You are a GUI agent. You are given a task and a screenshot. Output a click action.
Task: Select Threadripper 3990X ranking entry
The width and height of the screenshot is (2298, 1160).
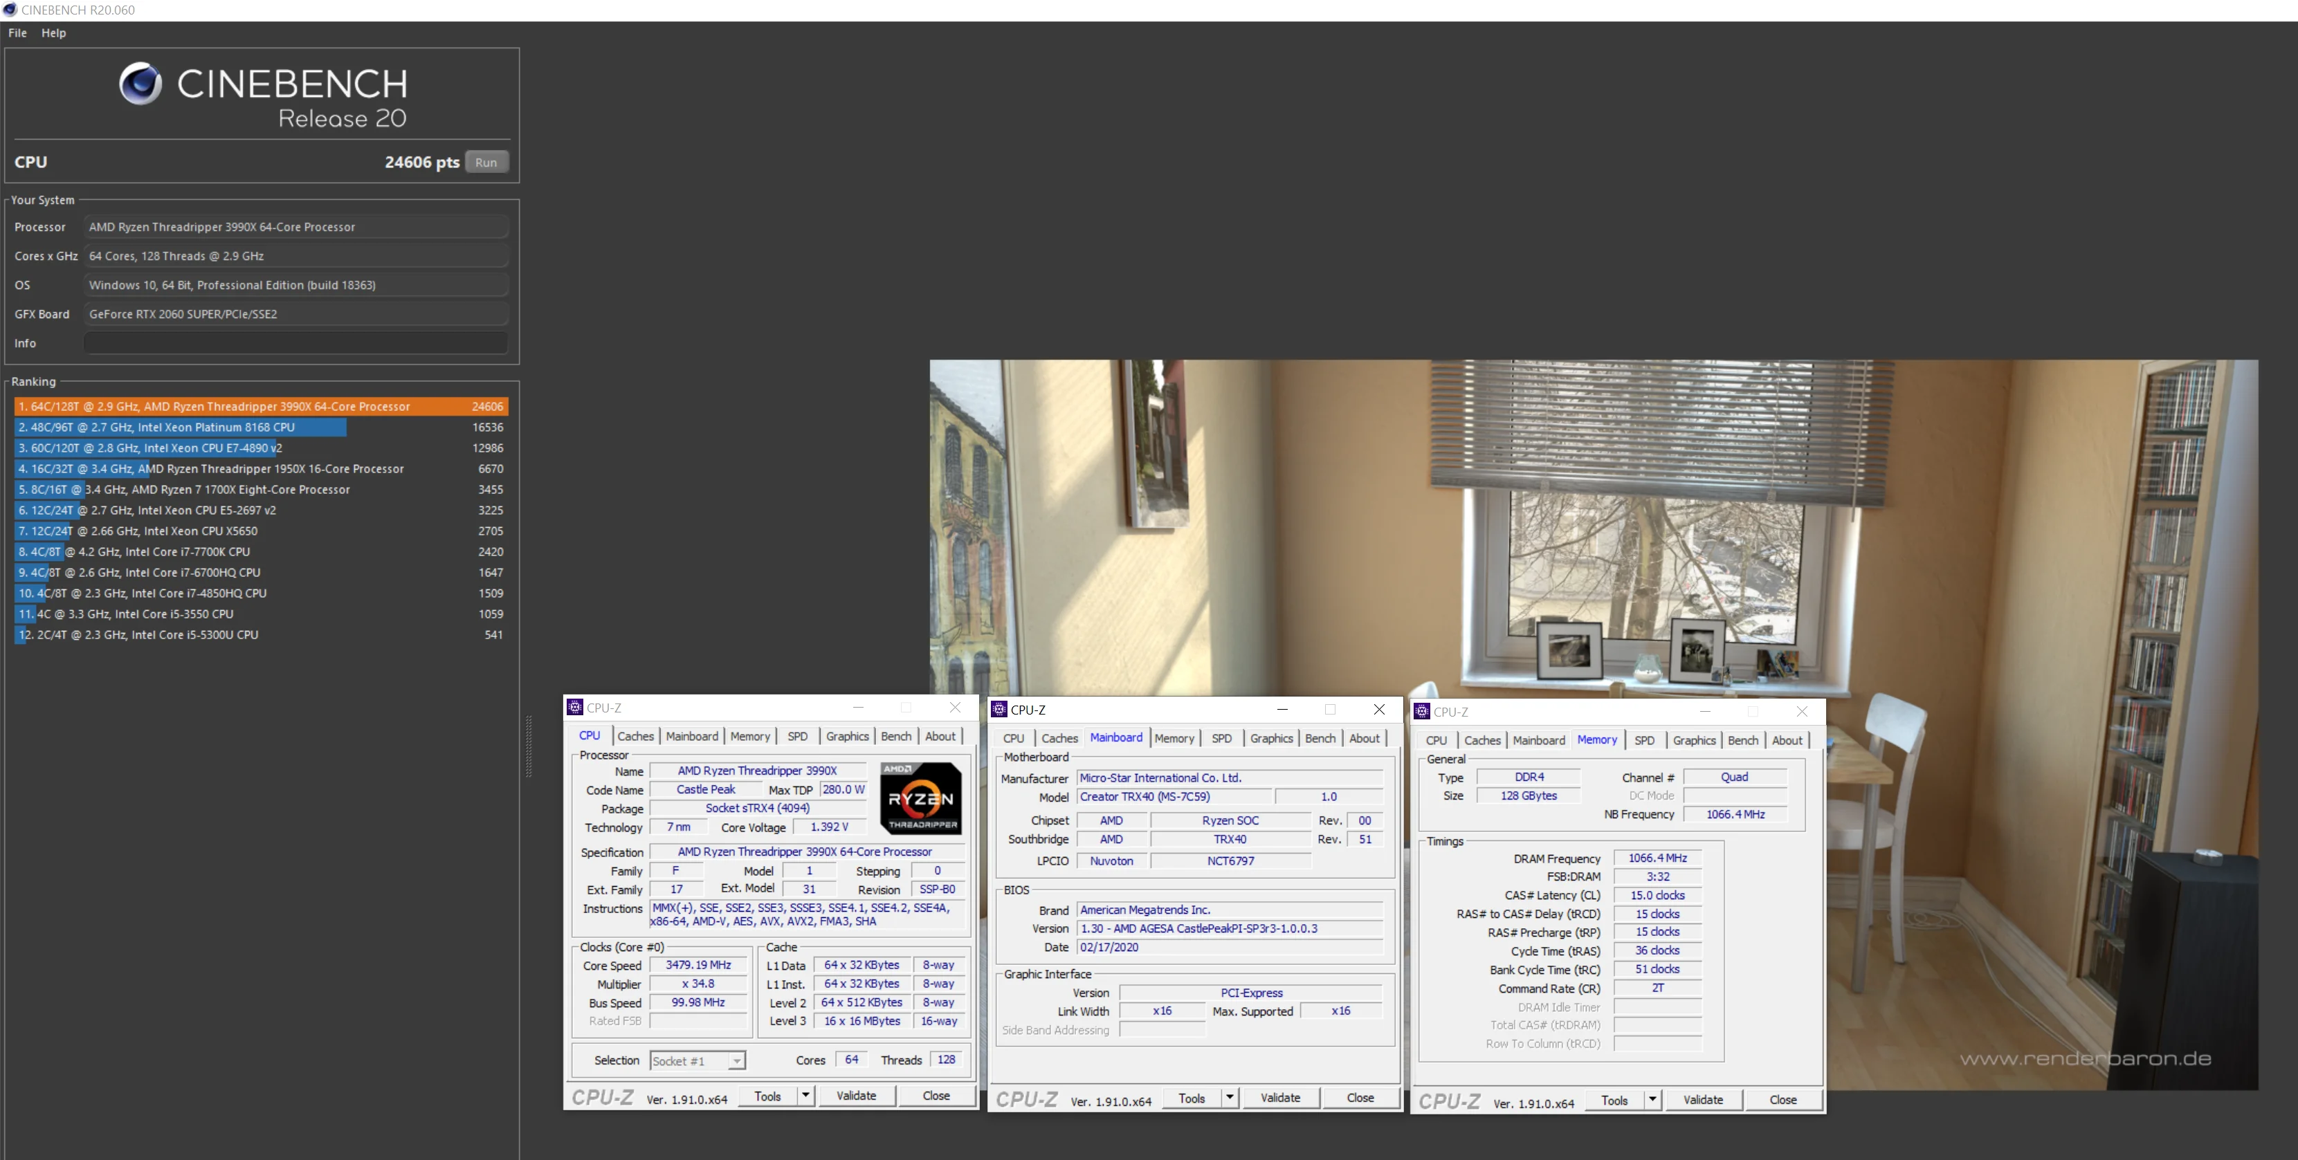coord(262,407)
